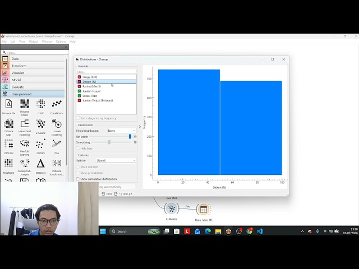Pick the Correlations widget
The image size is (359, 269).
(57, 107)
